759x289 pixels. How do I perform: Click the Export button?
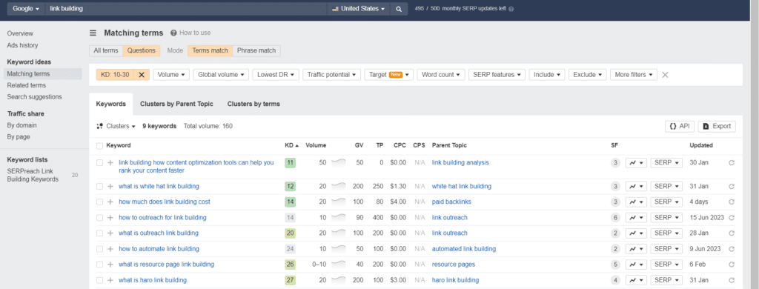pos(717,127)
